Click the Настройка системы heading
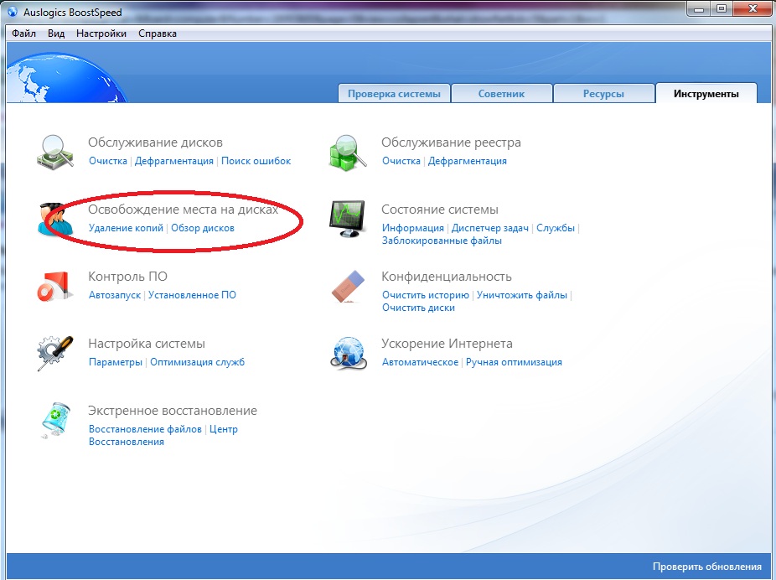This screenshot has height=580, width=776. tap(147, 344)
